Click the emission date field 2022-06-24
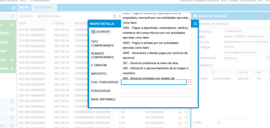 click(244, 58)
